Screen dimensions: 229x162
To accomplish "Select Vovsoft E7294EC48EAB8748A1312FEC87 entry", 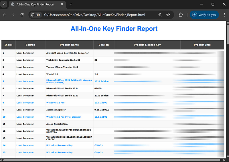I will (x=69, y=138).
